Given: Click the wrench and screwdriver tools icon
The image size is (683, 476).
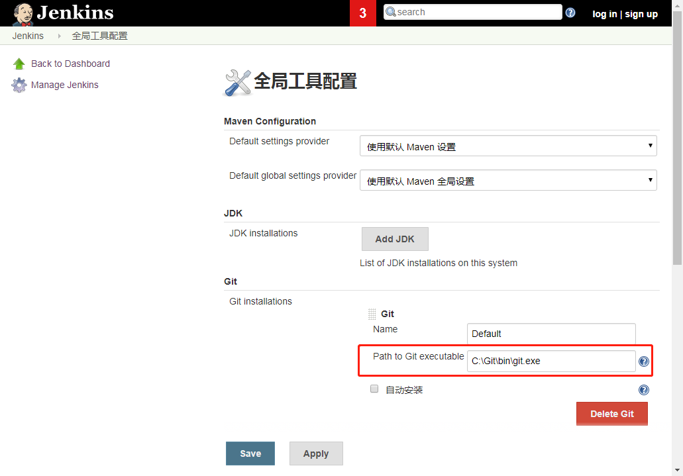Looking at the screenshot, I should [x=237, y=83].
